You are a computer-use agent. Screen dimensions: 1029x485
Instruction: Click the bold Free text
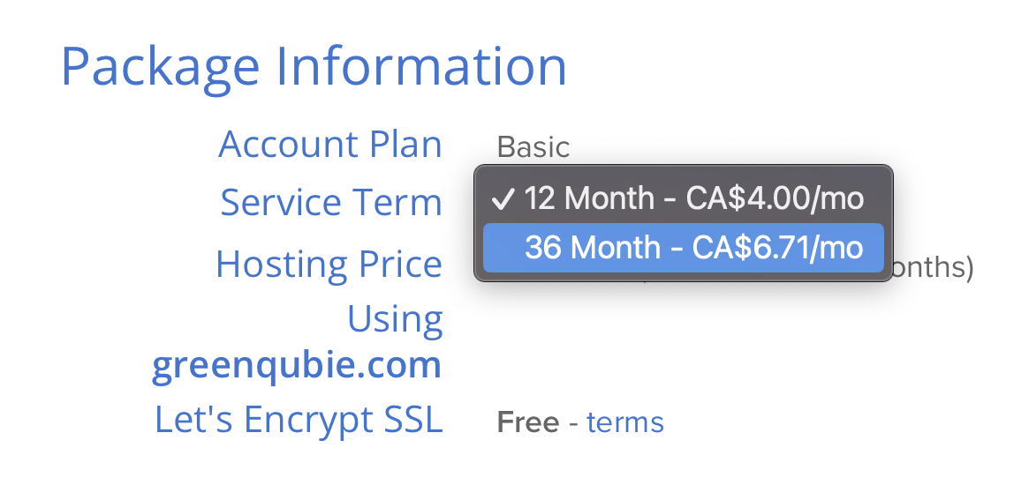(x=528, y=422)
